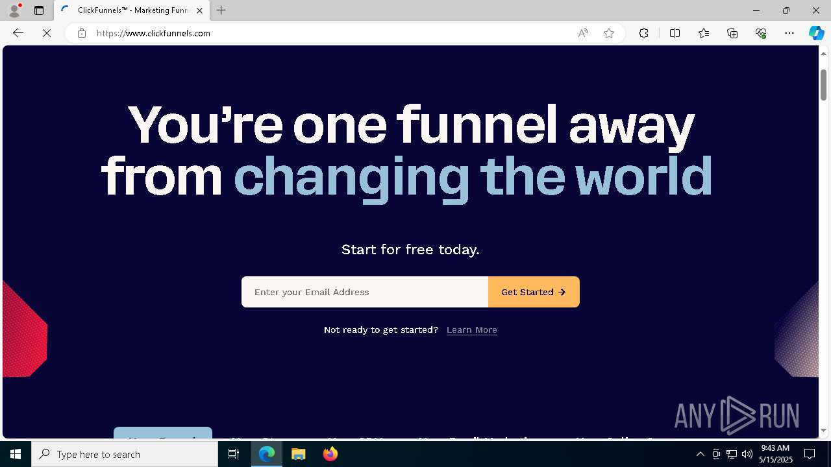This screenshot has height=467, width=831.
Task: Open Settings and more ellipsis menu
Action: click(789, 33)
